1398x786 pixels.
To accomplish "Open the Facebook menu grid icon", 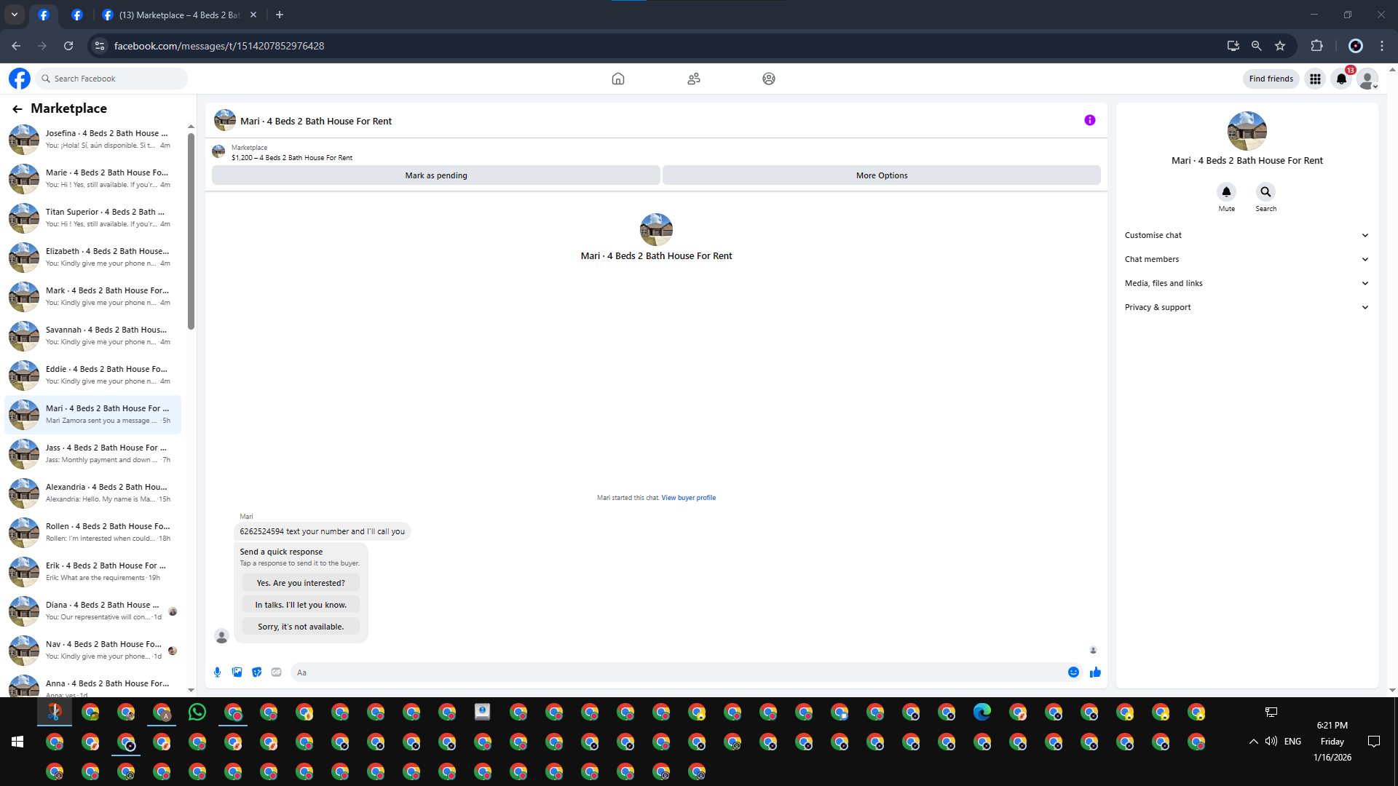I will click(1315, 79).
